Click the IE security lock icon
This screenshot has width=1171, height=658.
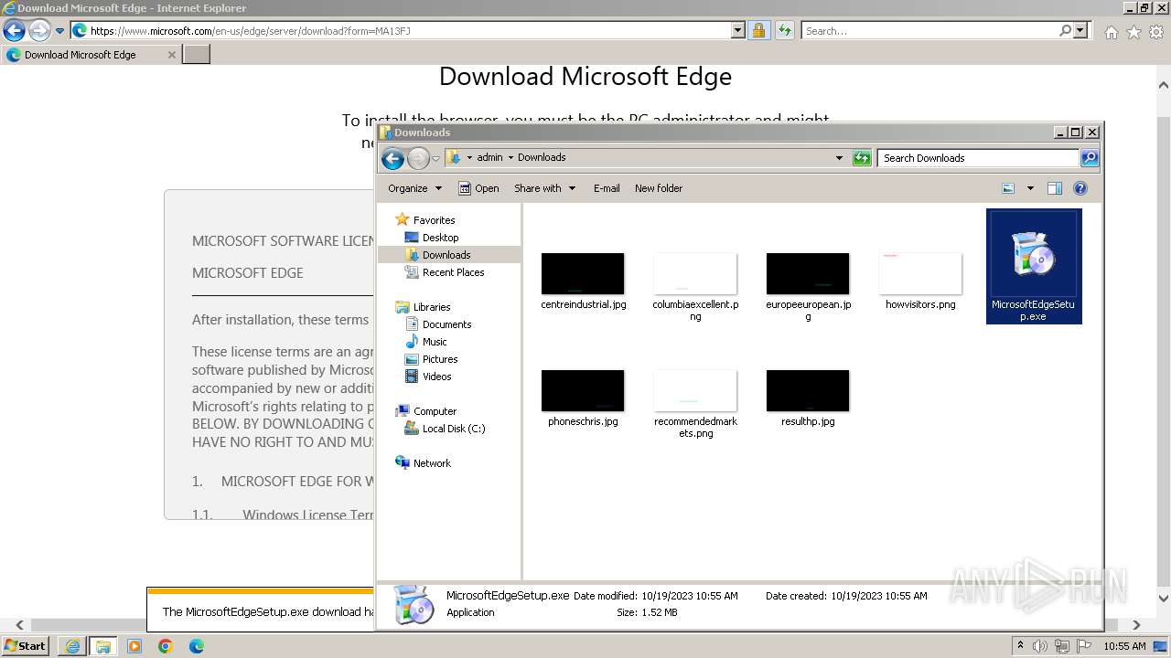(x=758, y=31)
